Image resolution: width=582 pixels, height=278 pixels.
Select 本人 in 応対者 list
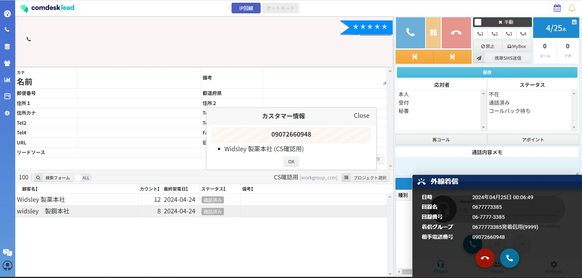point(404,94)
